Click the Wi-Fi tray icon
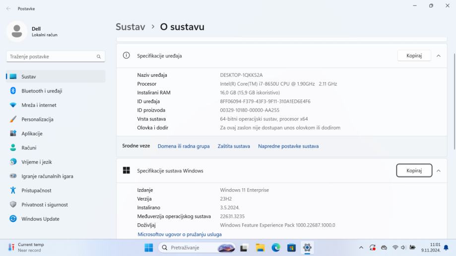The width and height of the screenshot is (456, 256). tap(395, 248)
